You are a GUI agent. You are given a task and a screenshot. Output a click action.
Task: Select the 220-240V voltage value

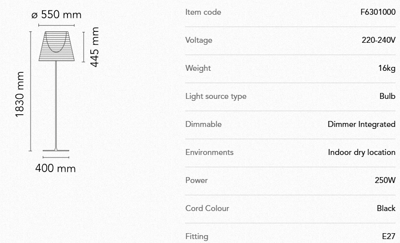(x=378, y=40)
